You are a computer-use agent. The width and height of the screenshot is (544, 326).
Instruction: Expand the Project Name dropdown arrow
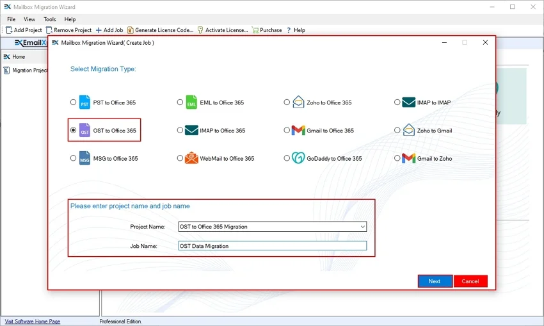click(x=362, y=227)
